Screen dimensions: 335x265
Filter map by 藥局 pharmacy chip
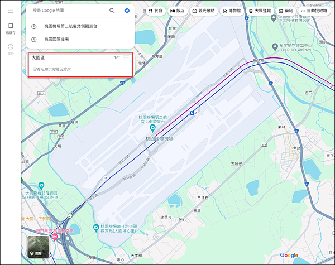point(286,11)
